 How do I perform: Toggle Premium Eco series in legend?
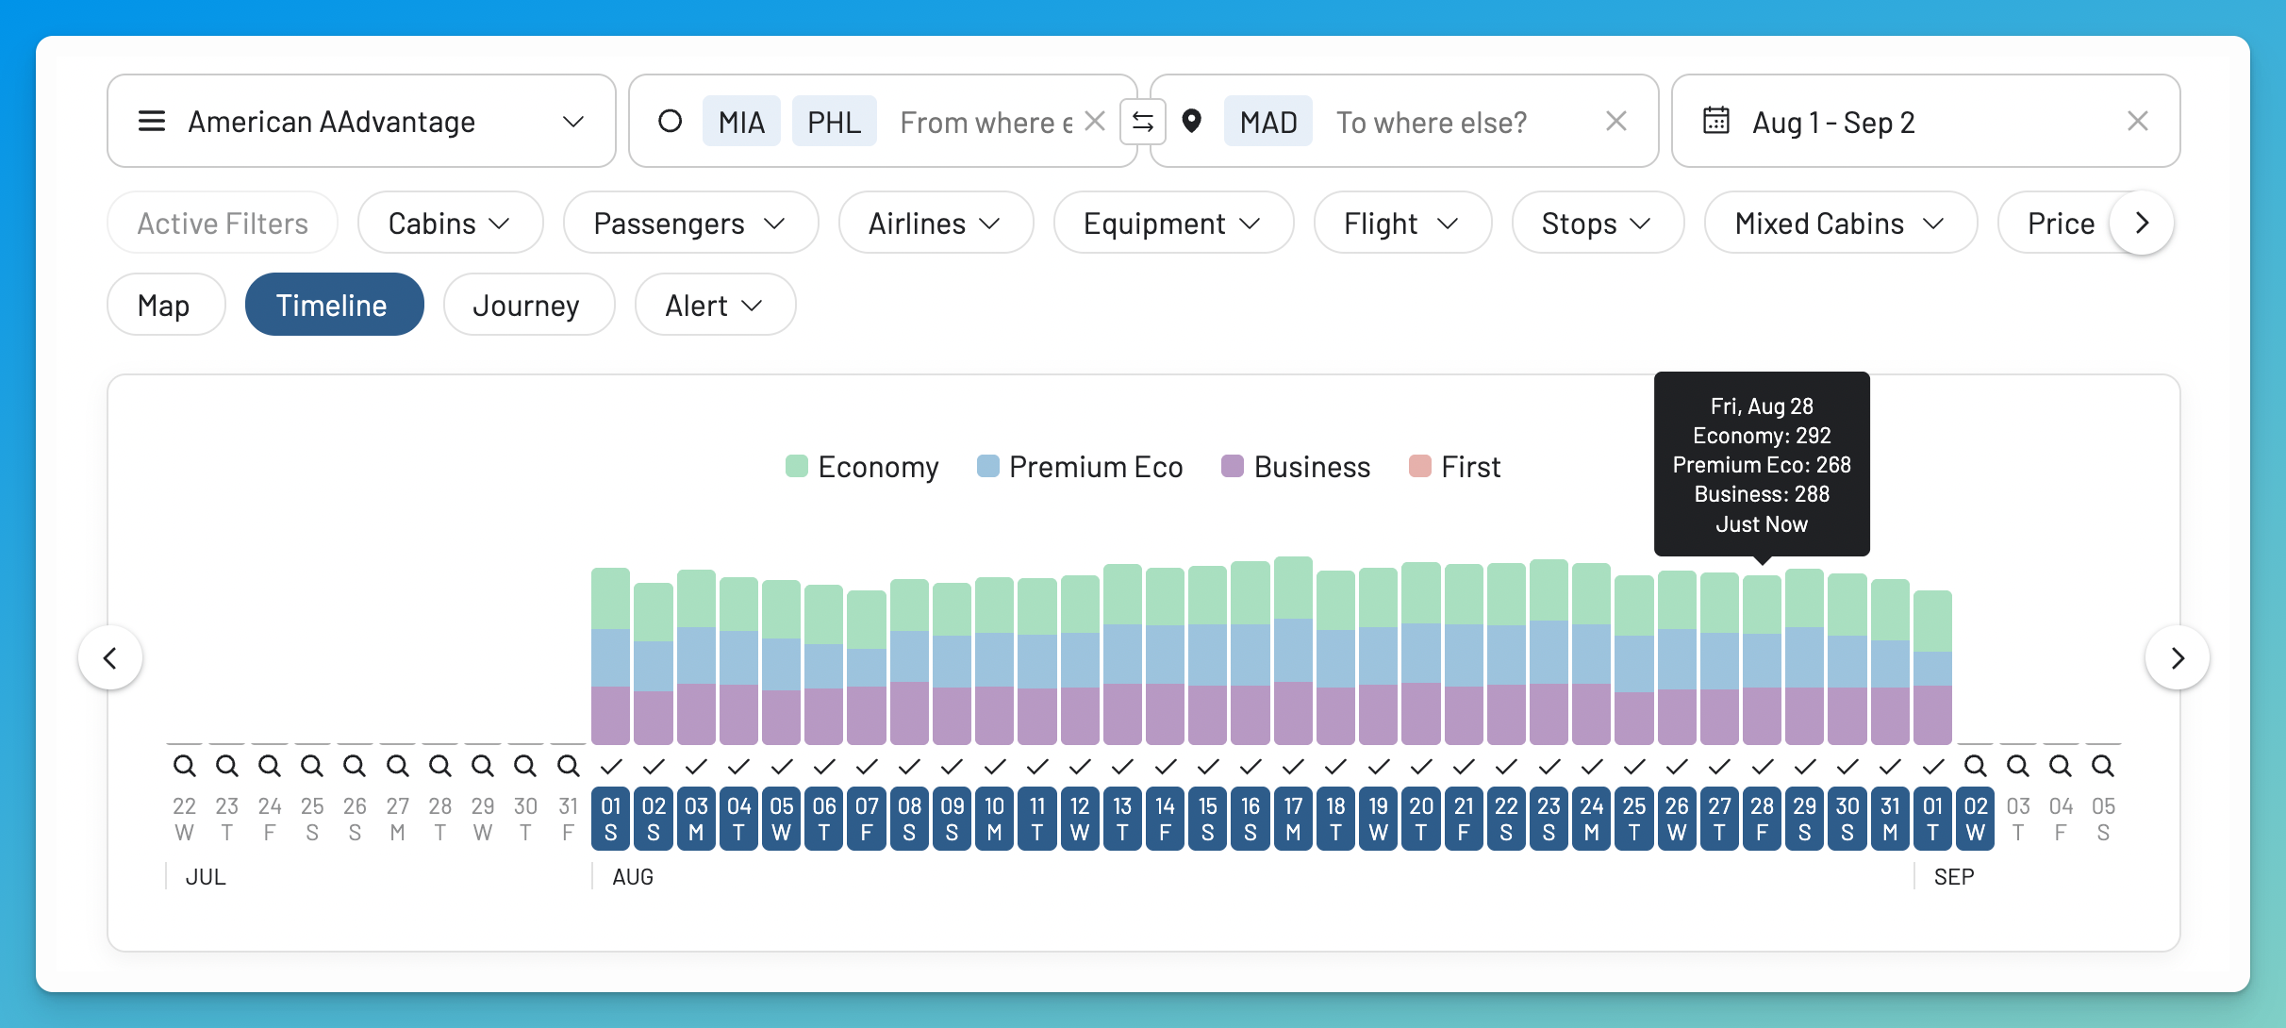pyautogui.click(x=1080, y=467)
